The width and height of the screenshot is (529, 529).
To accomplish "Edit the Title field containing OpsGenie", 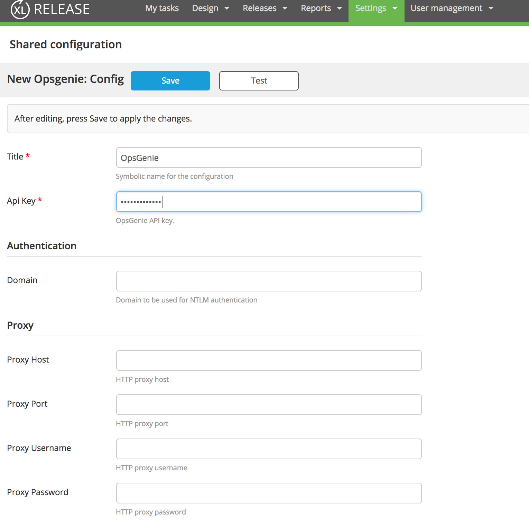I will tap(269, 157).
